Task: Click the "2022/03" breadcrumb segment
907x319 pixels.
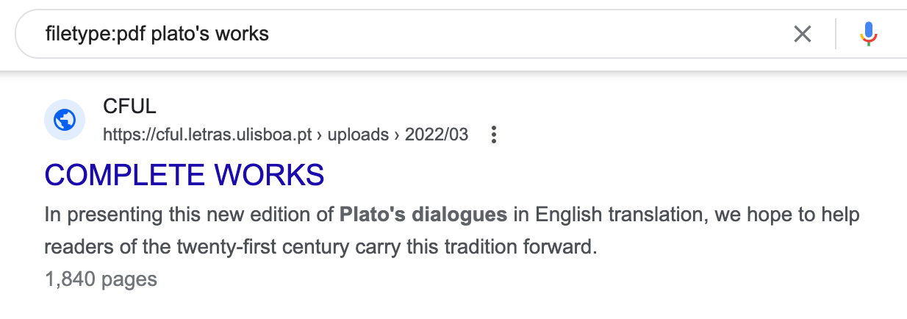Action: 437,135
